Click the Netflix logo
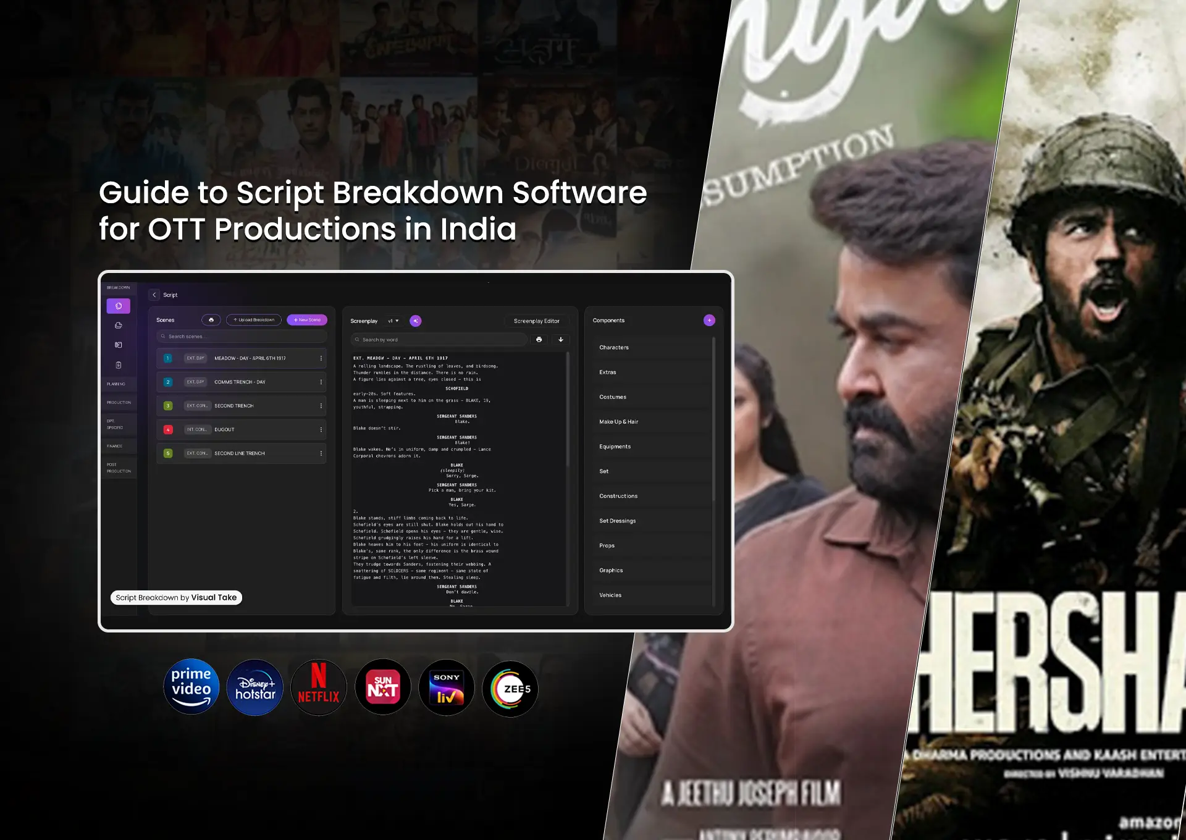 tap(319, 687)
